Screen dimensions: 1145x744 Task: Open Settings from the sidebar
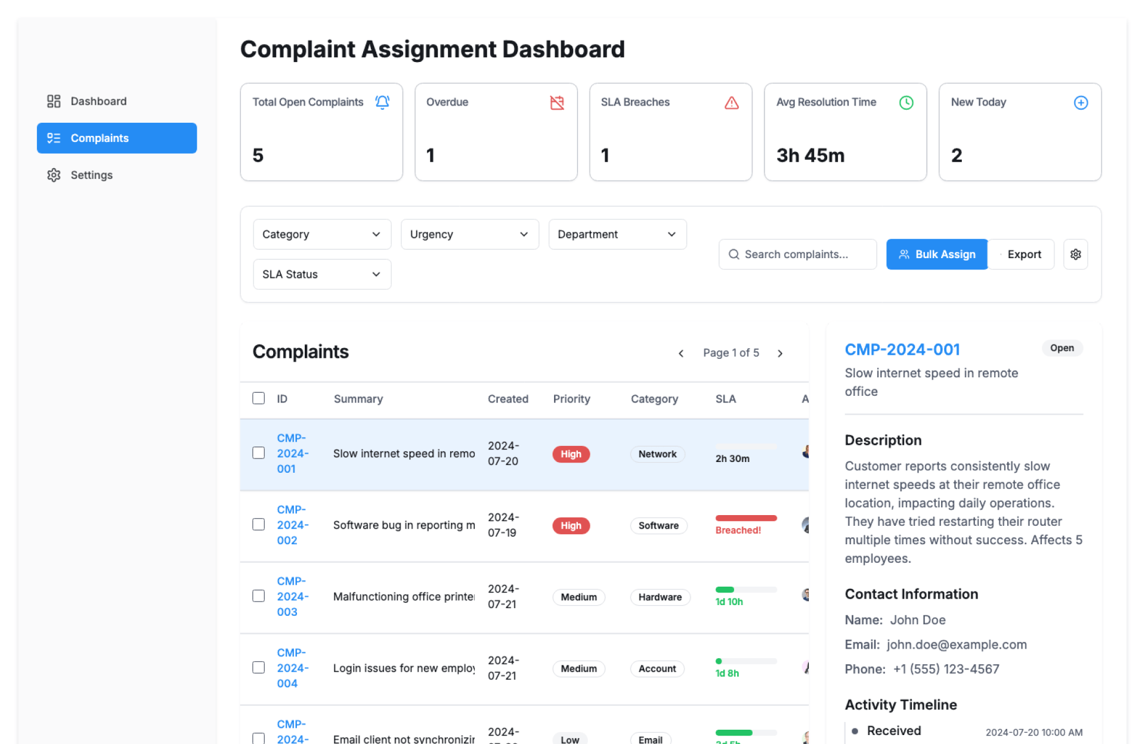point(91,175)
